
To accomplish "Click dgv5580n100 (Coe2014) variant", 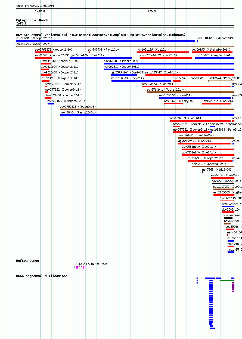I will (204, 144).
